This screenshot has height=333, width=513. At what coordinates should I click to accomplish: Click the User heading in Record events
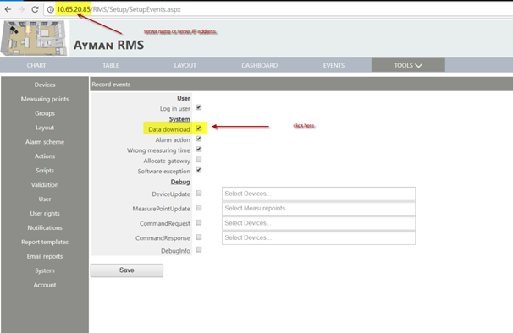click(184, 98)
